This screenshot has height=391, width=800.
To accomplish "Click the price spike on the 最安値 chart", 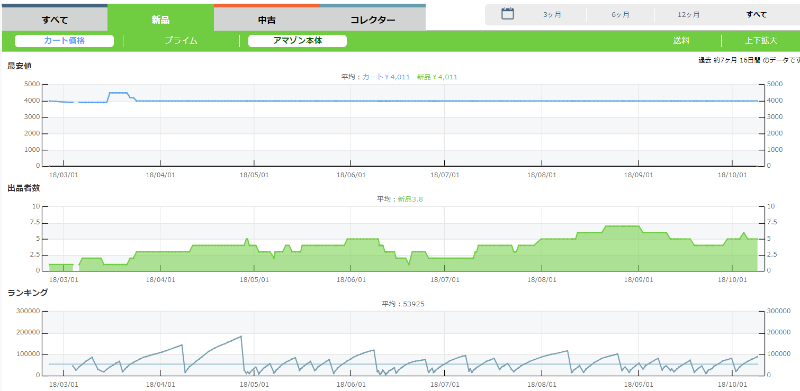I will [x=118, y=93].
